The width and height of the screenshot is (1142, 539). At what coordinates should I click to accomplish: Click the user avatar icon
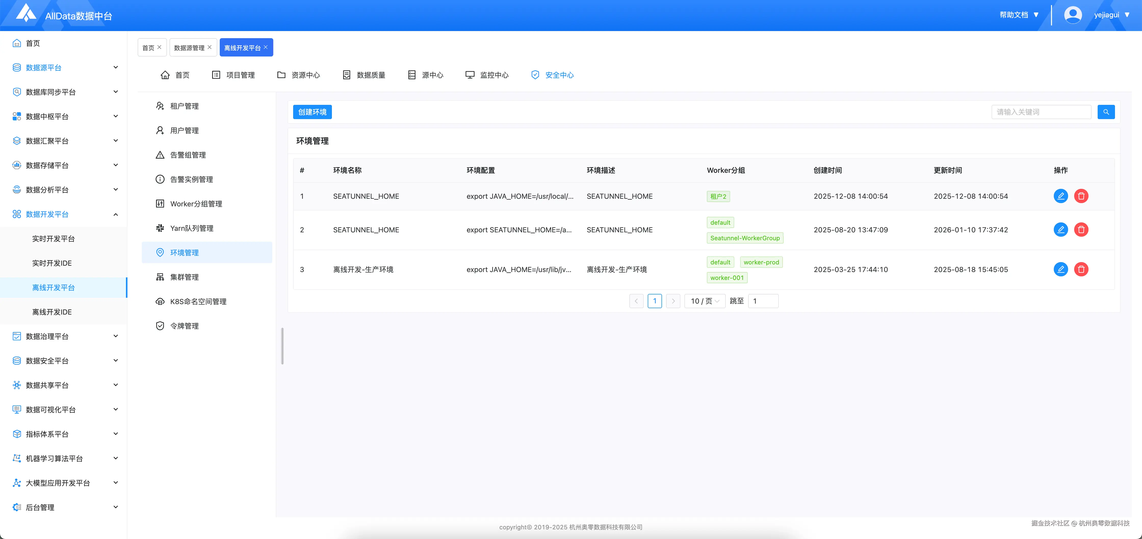pos(1072,15)
